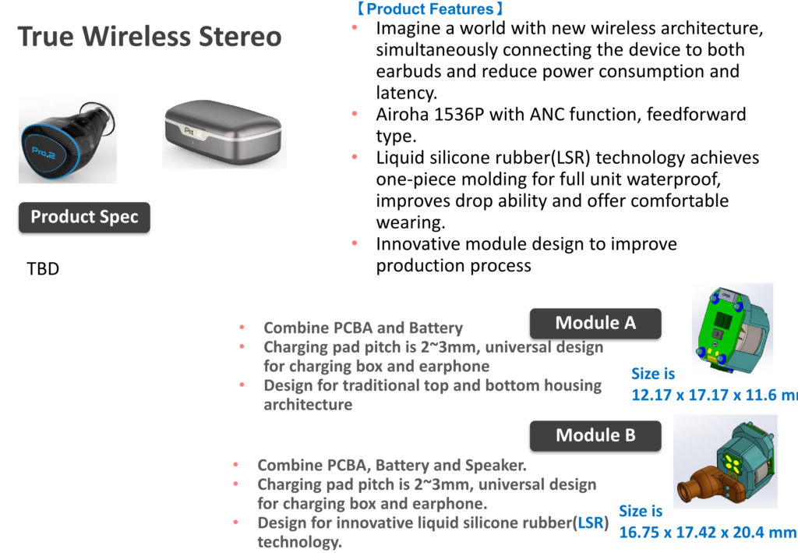Click the Product Spec button
Screen dimensions: 798x553
pos(84,218)
